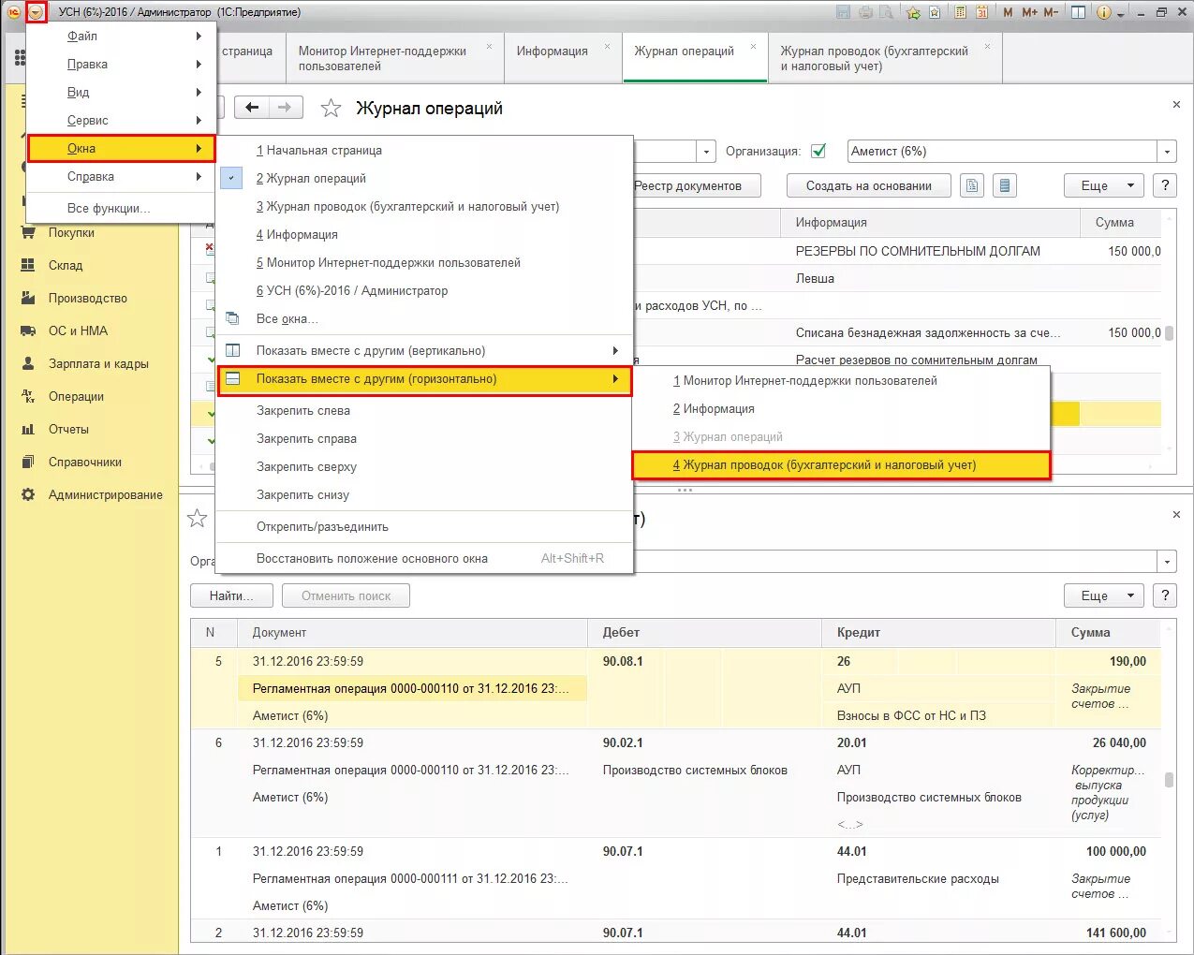Click the M+ memory add button
This screenshot has height=955, width=1194.
[x=1029, y=12]
